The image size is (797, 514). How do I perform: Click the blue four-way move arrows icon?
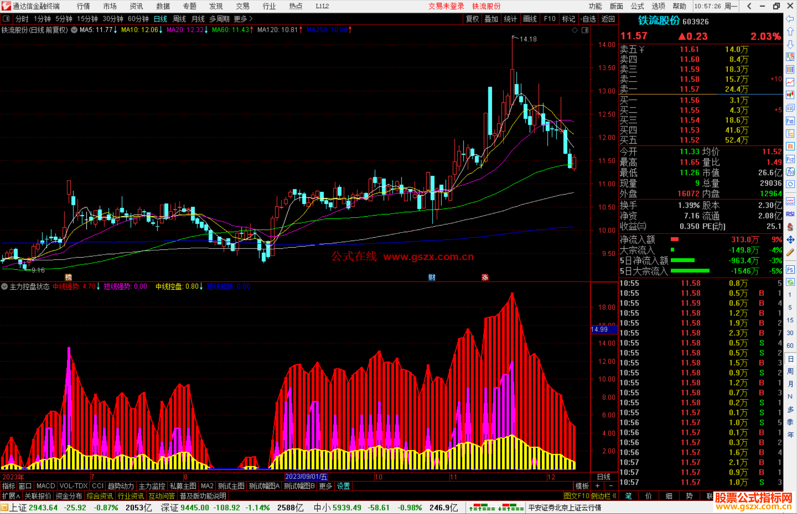pyautogui.click(x=790, y=240)
